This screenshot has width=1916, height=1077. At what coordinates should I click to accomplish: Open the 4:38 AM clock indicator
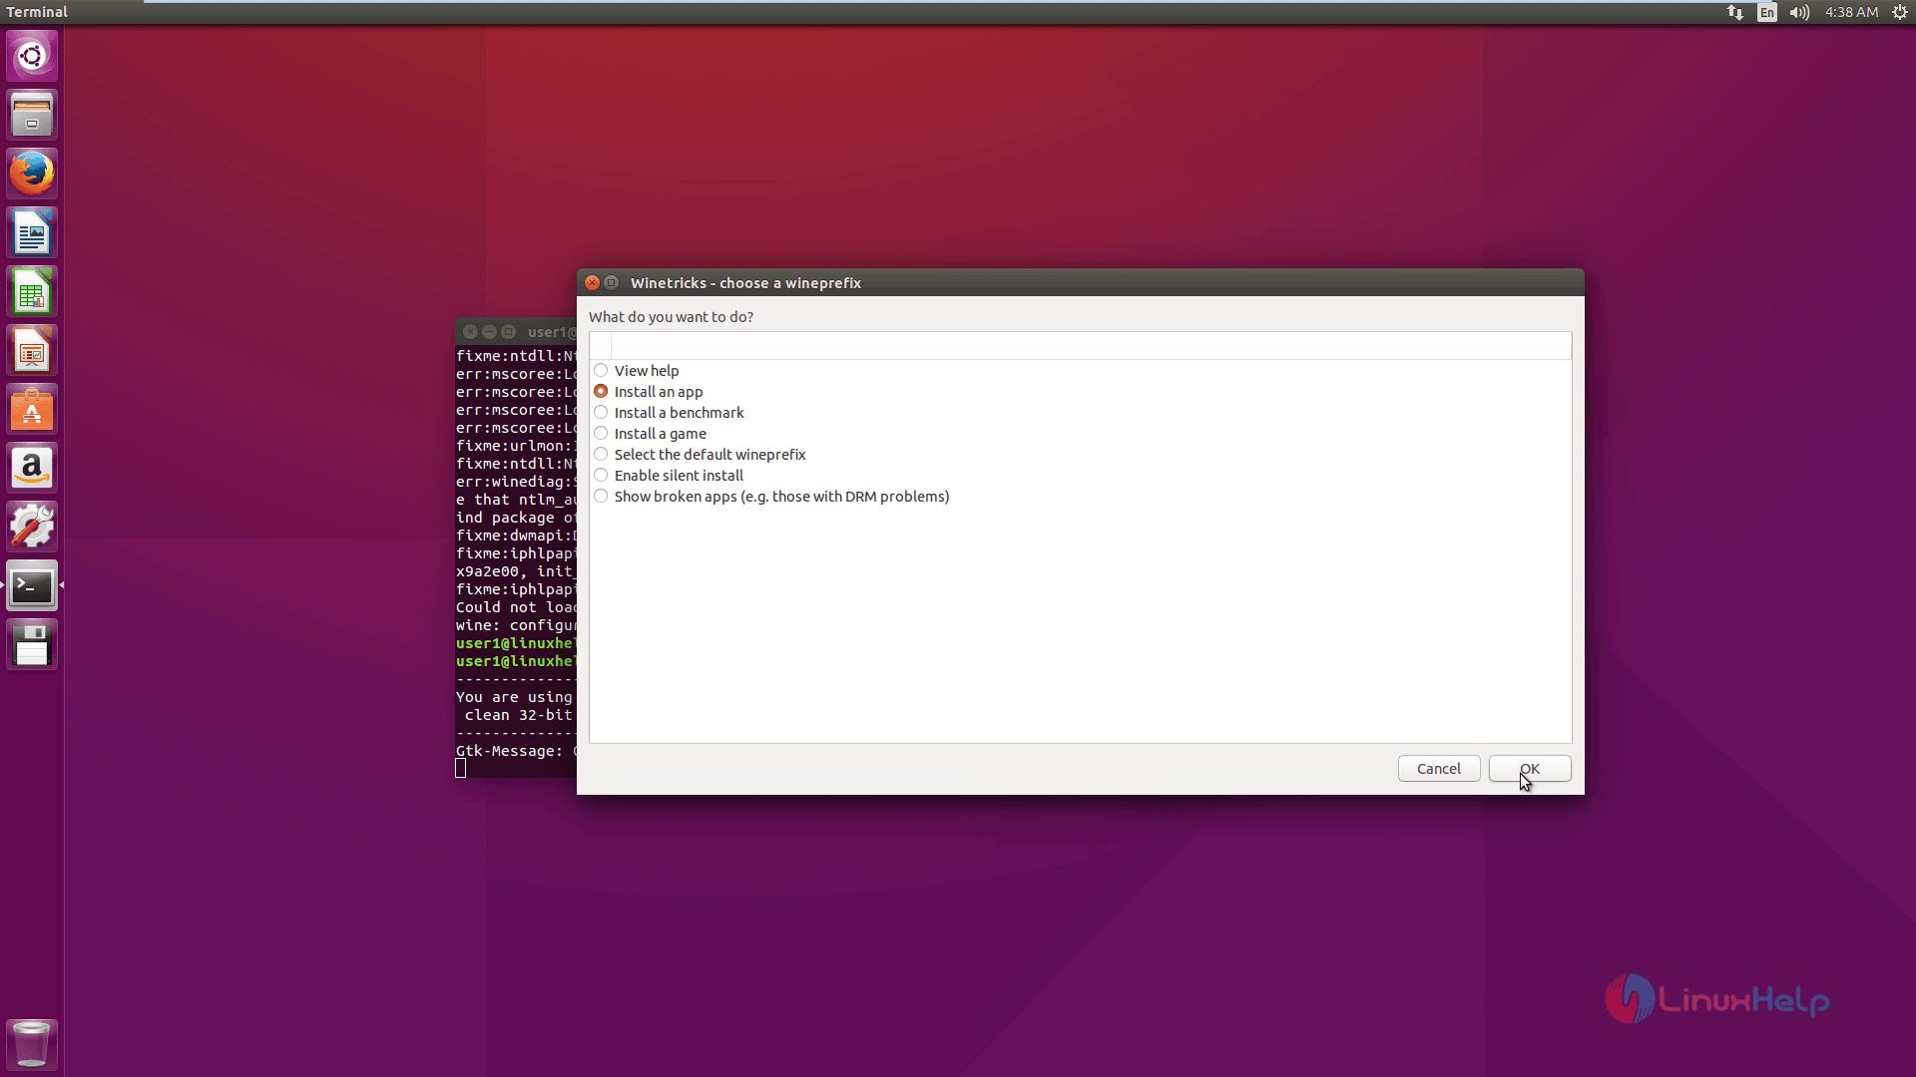[1851, 12]
